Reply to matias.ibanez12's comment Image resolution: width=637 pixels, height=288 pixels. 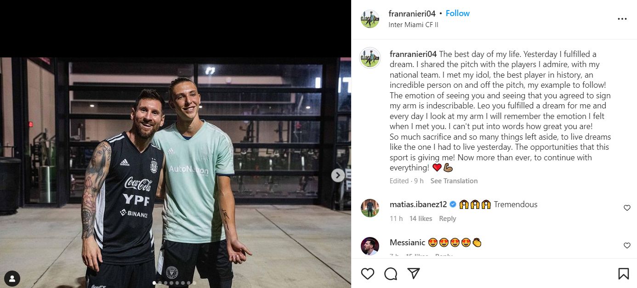coord(447,219)
